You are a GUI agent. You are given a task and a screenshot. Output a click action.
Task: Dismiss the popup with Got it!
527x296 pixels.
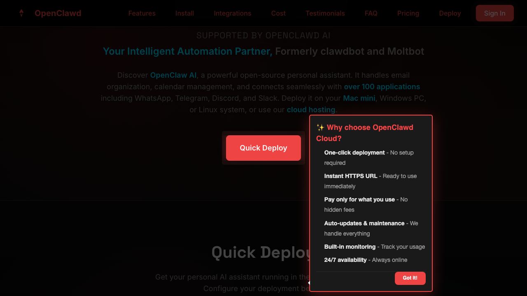[410, 278]
